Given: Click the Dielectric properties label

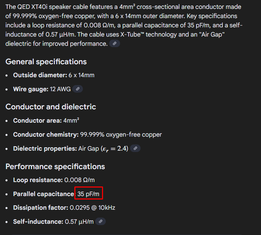Looking at the screenshot, I should [x=45, y=149].
